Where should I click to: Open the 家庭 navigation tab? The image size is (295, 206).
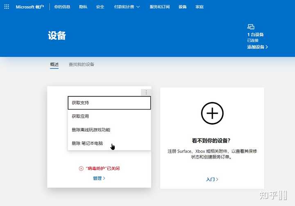pos(200,7)
